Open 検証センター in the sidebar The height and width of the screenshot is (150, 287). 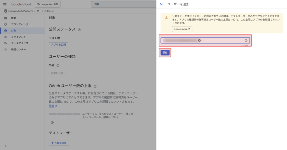[18, 50]
